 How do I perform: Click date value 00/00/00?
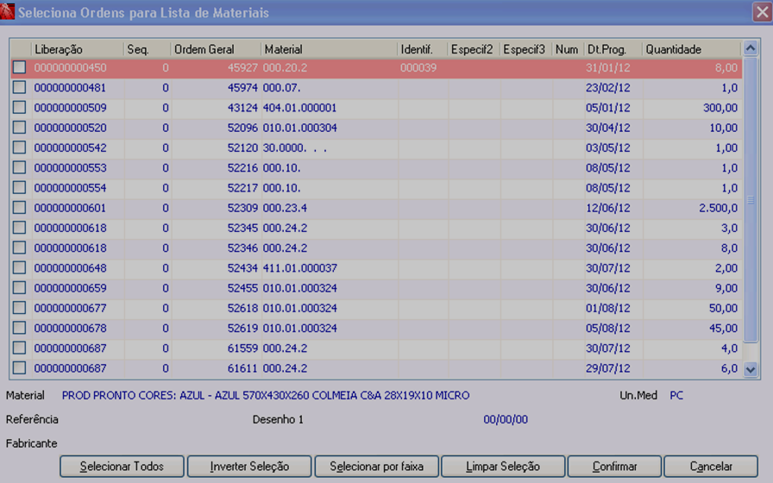click(x=506, y=419)
